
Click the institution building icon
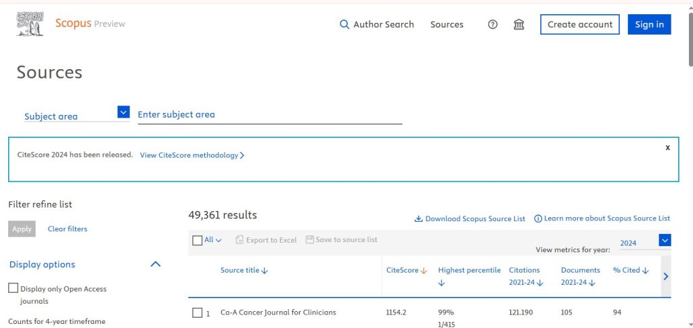pos(519,24)
